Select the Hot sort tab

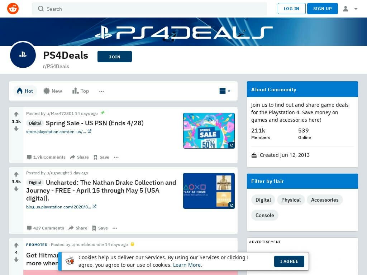[25, 91]
